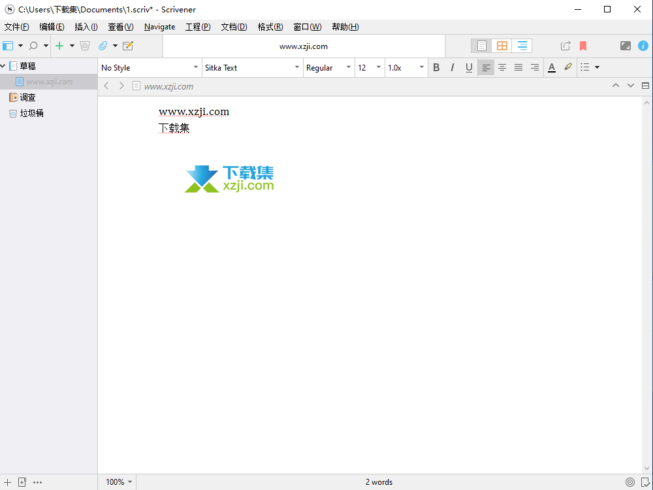Open the 查看(V) menu
653x490 pixels.
tap(121, 27)
